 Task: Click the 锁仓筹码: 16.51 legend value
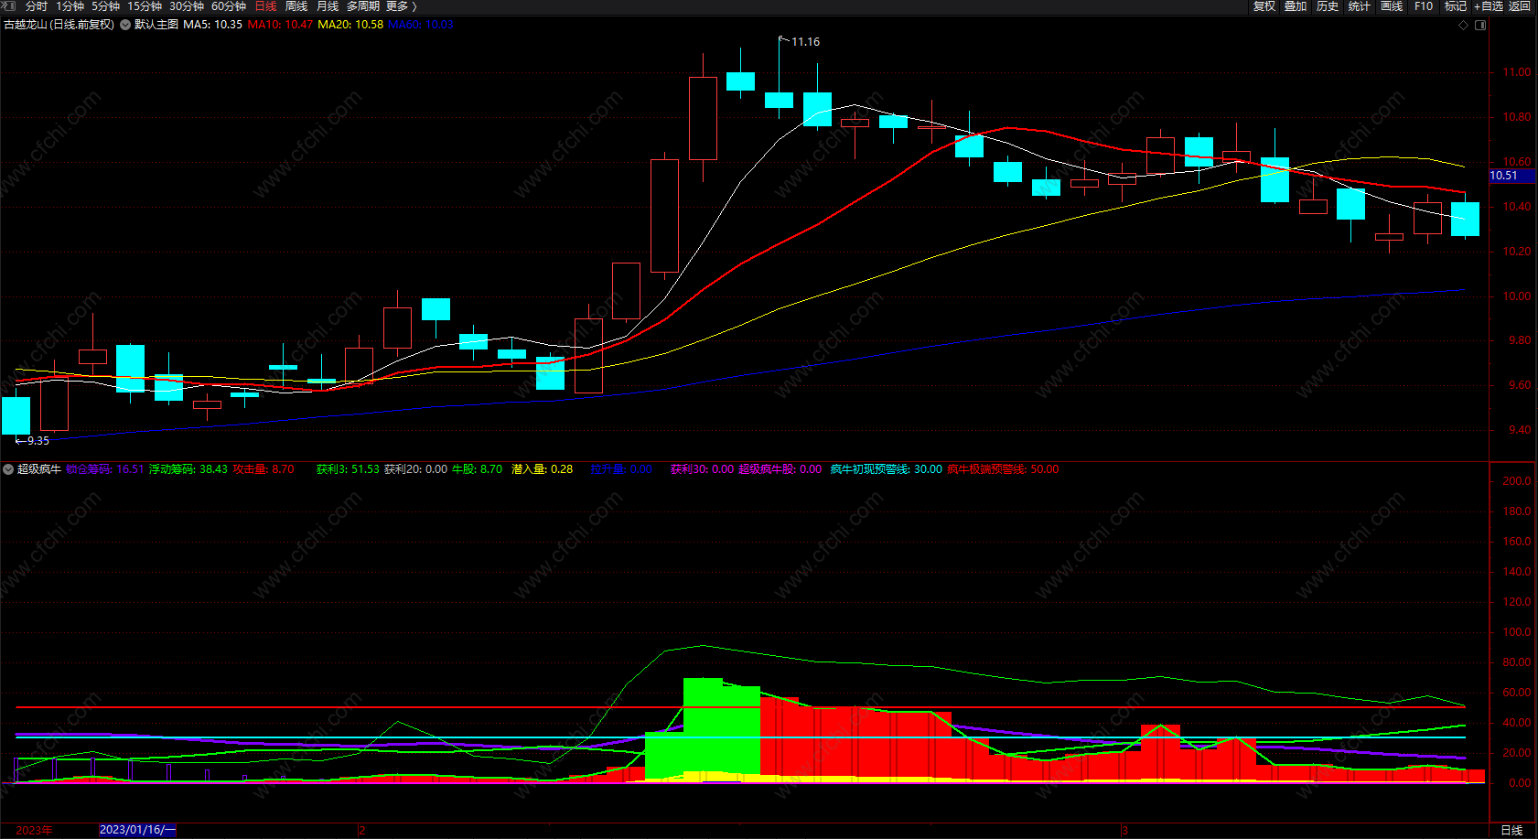[105, 469]
